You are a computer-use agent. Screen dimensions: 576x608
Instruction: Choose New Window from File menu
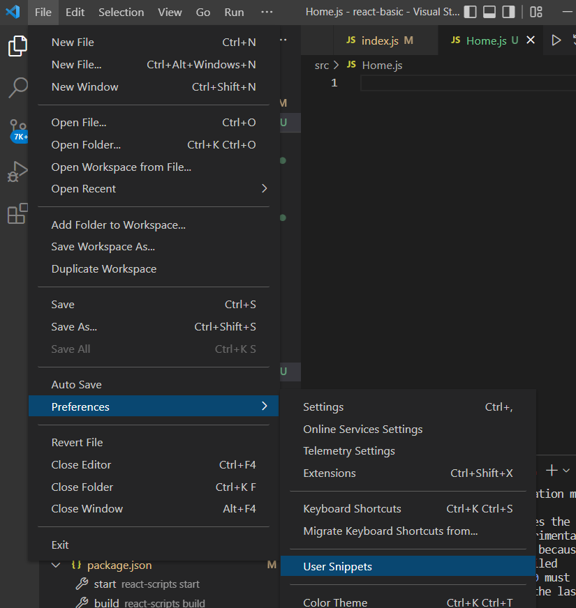tap(154, 87)
